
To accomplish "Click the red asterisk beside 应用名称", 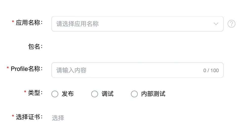I will point(13,22).
